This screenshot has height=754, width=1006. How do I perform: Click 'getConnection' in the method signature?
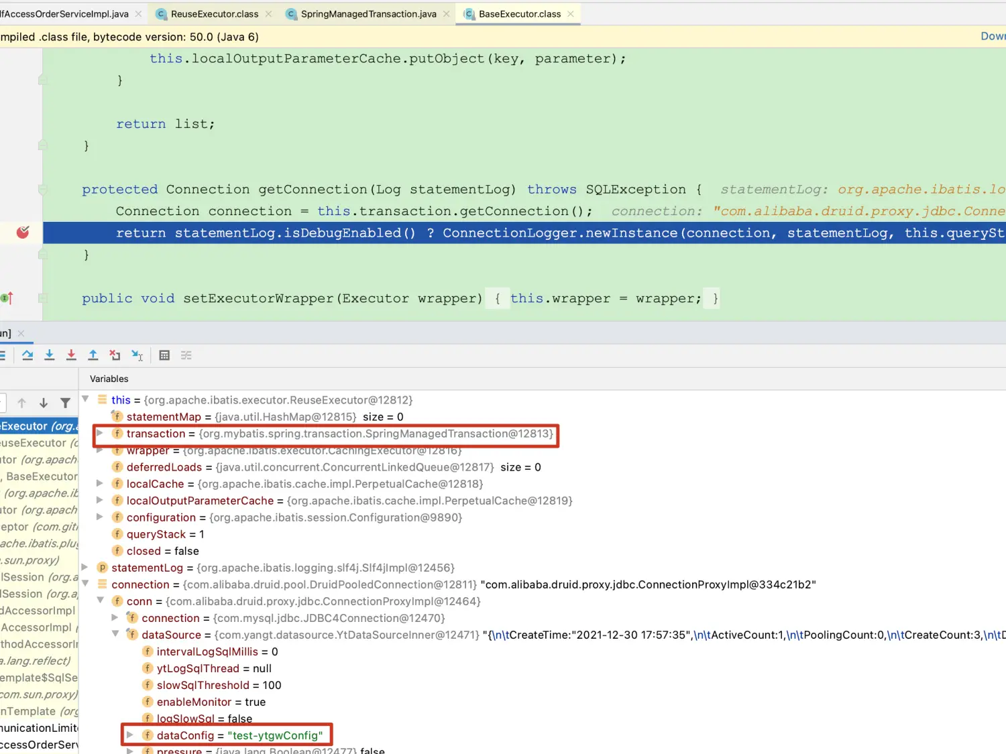pyautogui.click(x=313, y=190)
